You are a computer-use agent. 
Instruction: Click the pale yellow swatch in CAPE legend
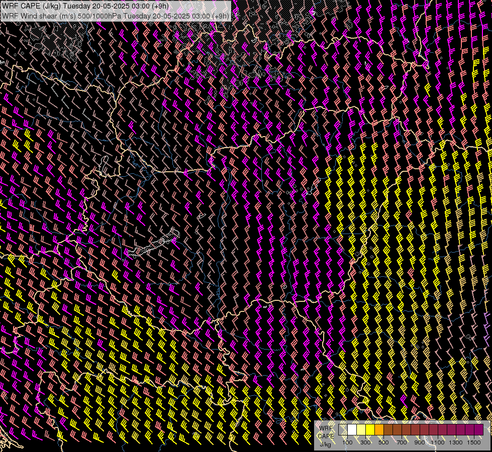[x=361, y=429]
